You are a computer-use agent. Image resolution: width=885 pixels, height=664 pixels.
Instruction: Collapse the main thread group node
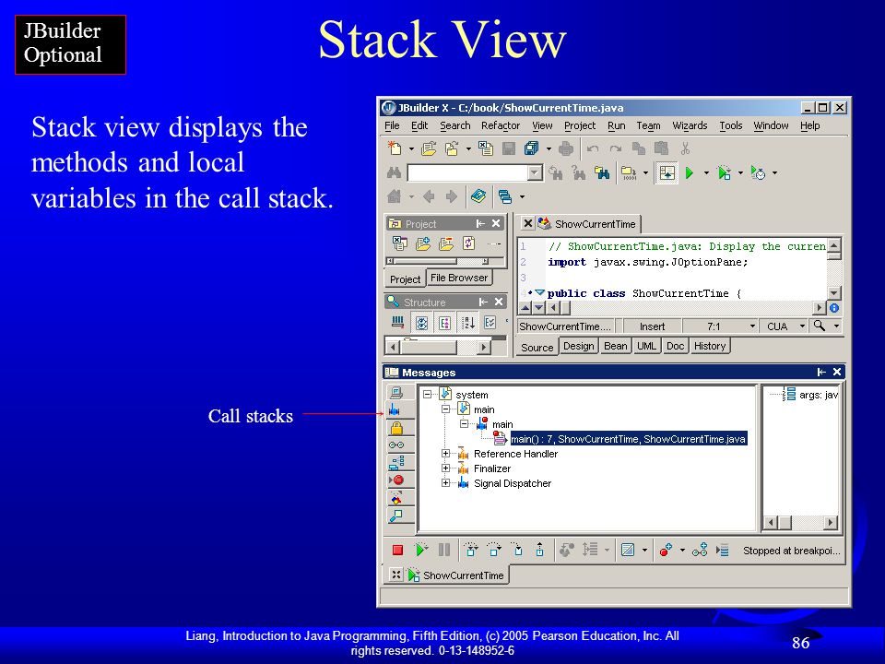click(x=445, y=409)
